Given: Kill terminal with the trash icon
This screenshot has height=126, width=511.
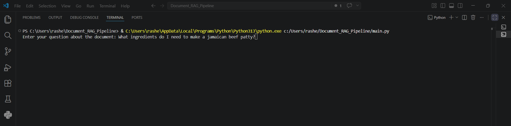Looking at the screenshot, I should 473,17.
